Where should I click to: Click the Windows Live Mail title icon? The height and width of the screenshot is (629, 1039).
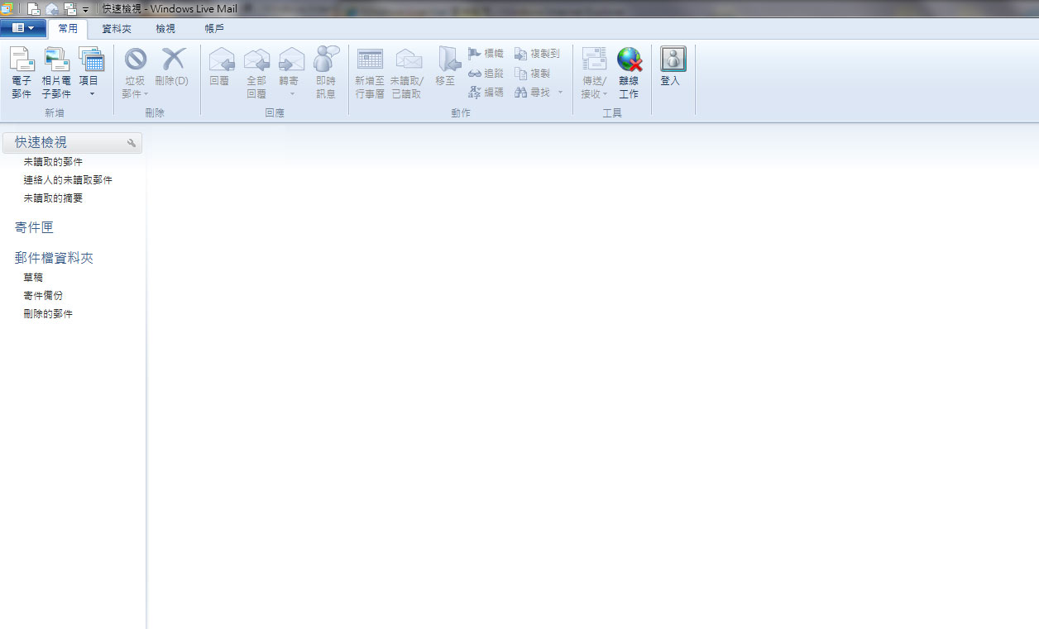pyautogui.click(x=7, y=9)
